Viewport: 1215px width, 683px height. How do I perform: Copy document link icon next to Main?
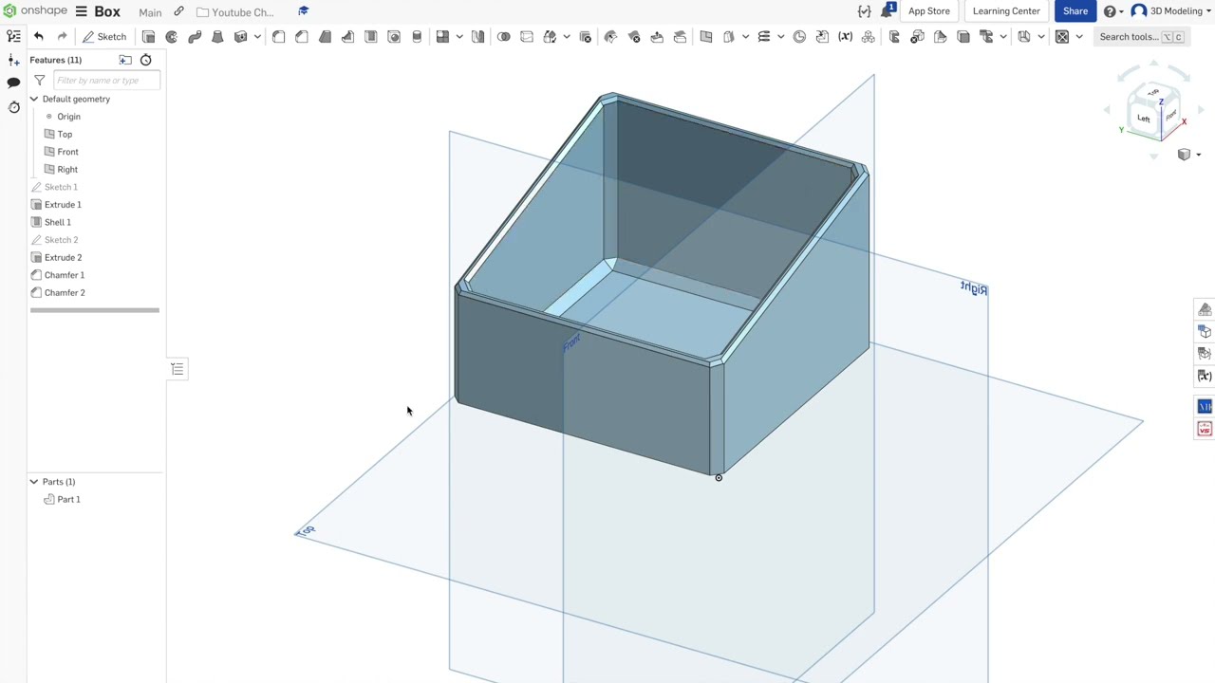(178, 11)
